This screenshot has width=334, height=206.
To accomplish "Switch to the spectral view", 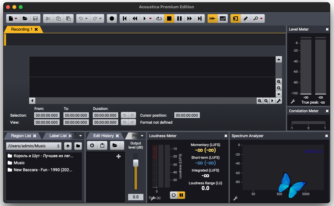I will 222,18.
